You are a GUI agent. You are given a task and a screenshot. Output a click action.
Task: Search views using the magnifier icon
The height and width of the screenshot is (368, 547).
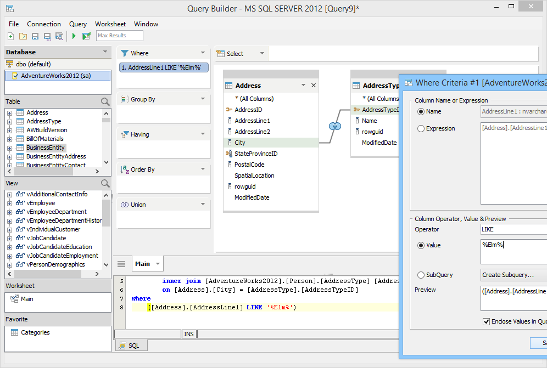(x=105, y=183)
